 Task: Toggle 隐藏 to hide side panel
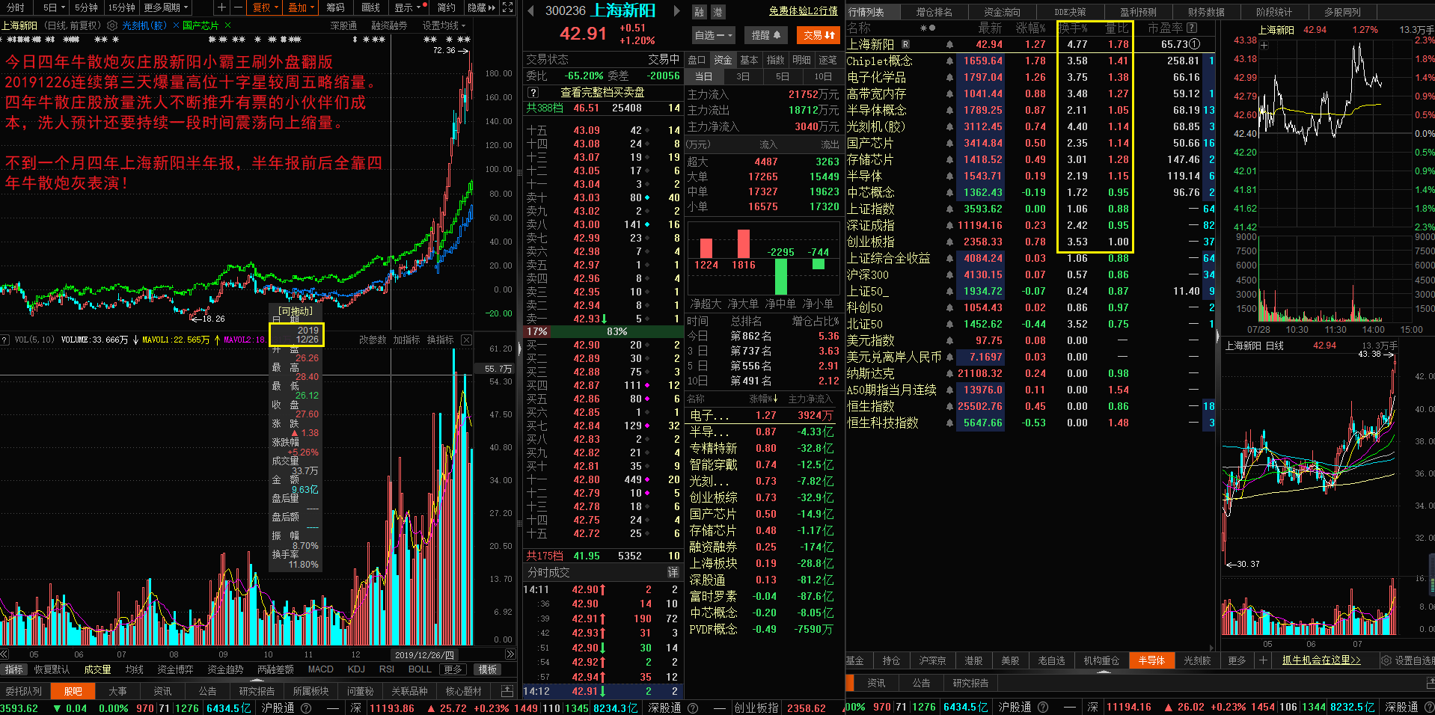point(481,7)
